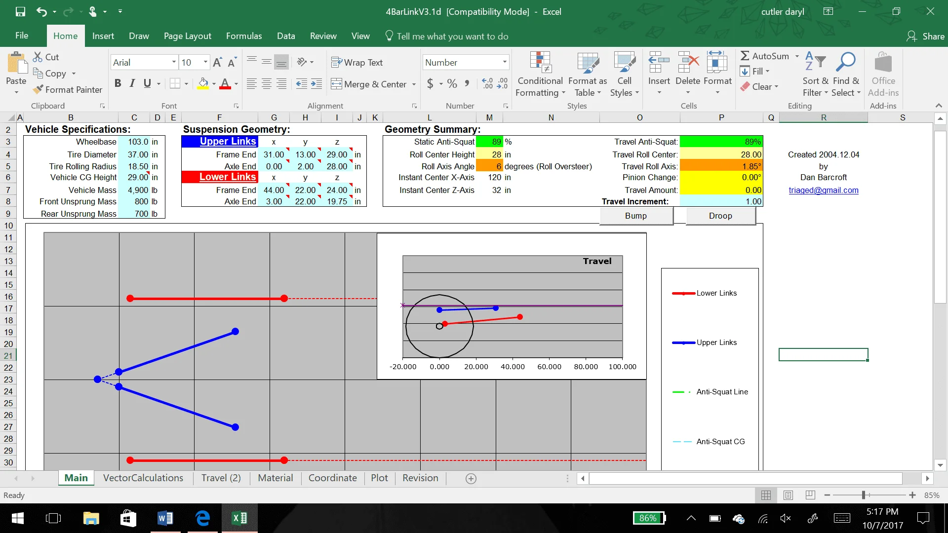The height and width of the screenshot is (533, 948).
Task: Toggle Bold formatting
Action: [x=118, y=83]
